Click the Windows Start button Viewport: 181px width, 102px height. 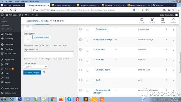point(3,99)
